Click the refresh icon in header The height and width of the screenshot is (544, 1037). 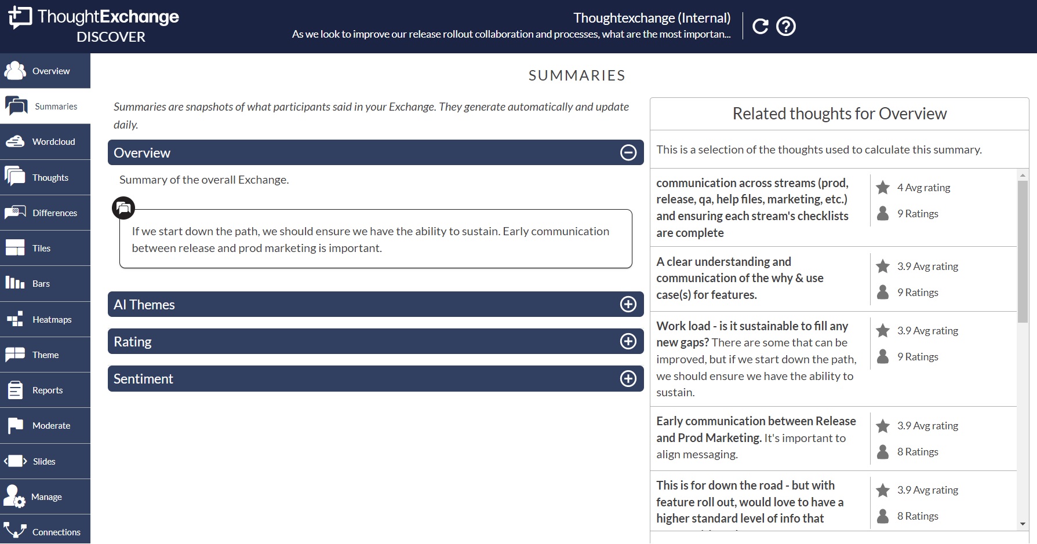pyautogui.click(x=760, y=26)
